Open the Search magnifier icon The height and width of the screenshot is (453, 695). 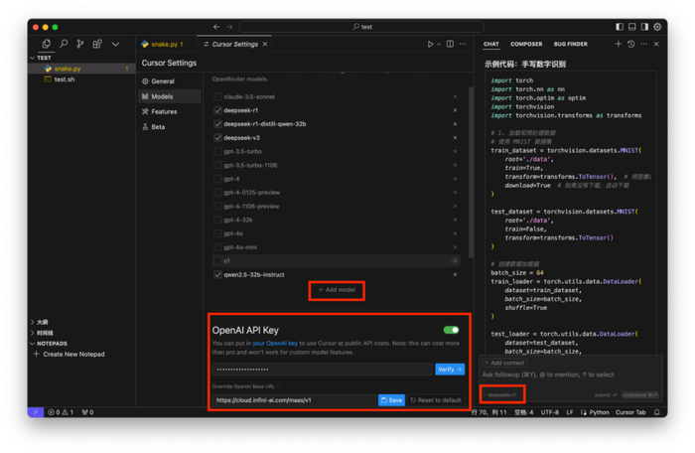tap(64, 44)
